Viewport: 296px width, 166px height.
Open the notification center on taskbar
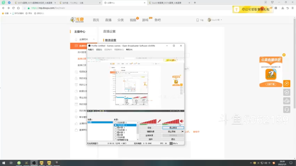(x=291, y=163)
